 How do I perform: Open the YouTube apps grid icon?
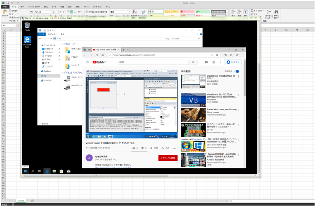tap(214, 62)
